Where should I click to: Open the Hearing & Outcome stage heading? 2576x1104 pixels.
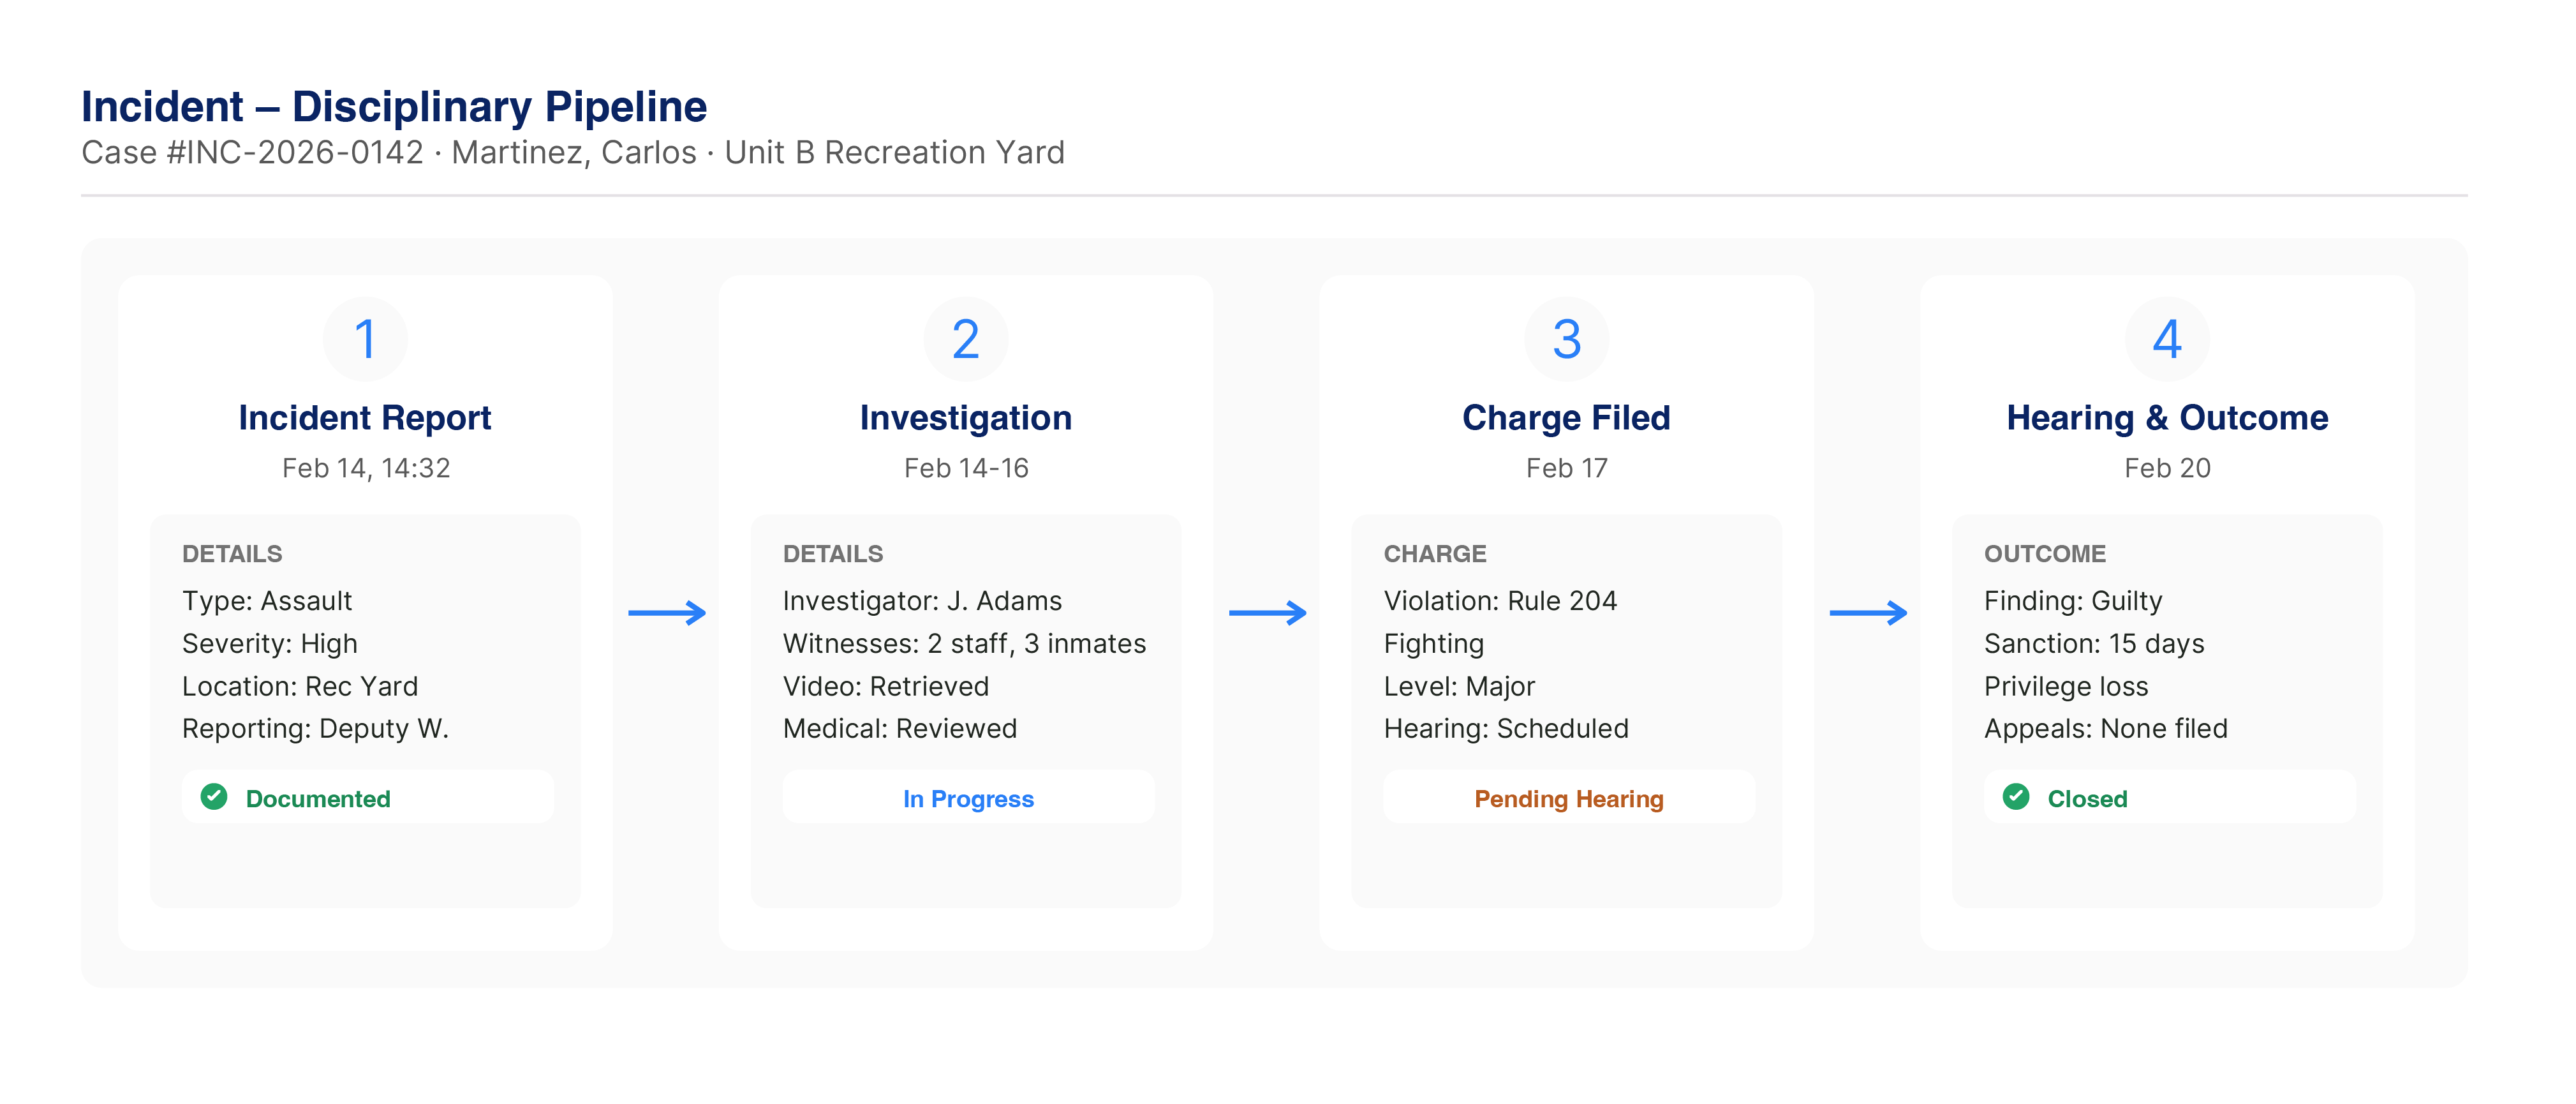point(2167,418)
